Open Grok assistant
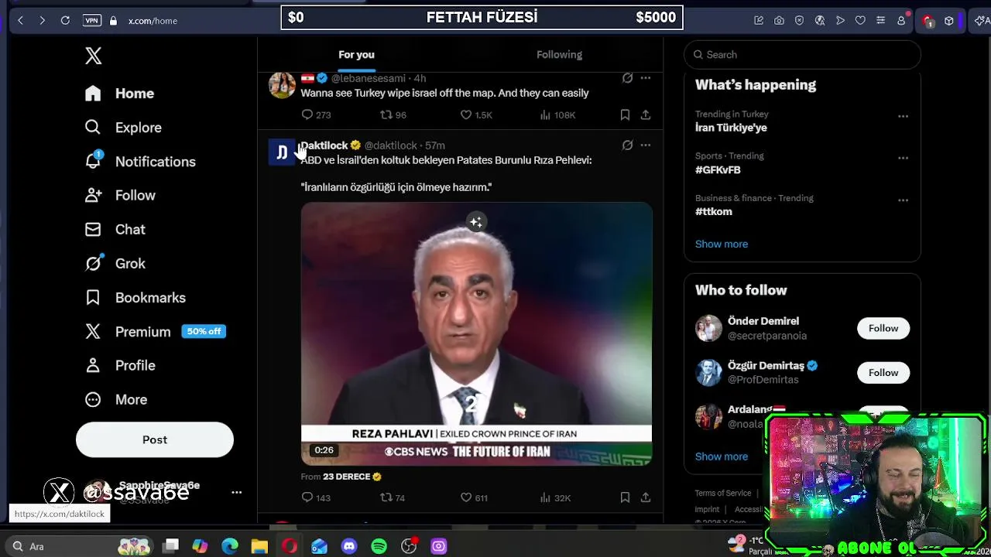The image size is (991, 557). (x=115, y=263)
